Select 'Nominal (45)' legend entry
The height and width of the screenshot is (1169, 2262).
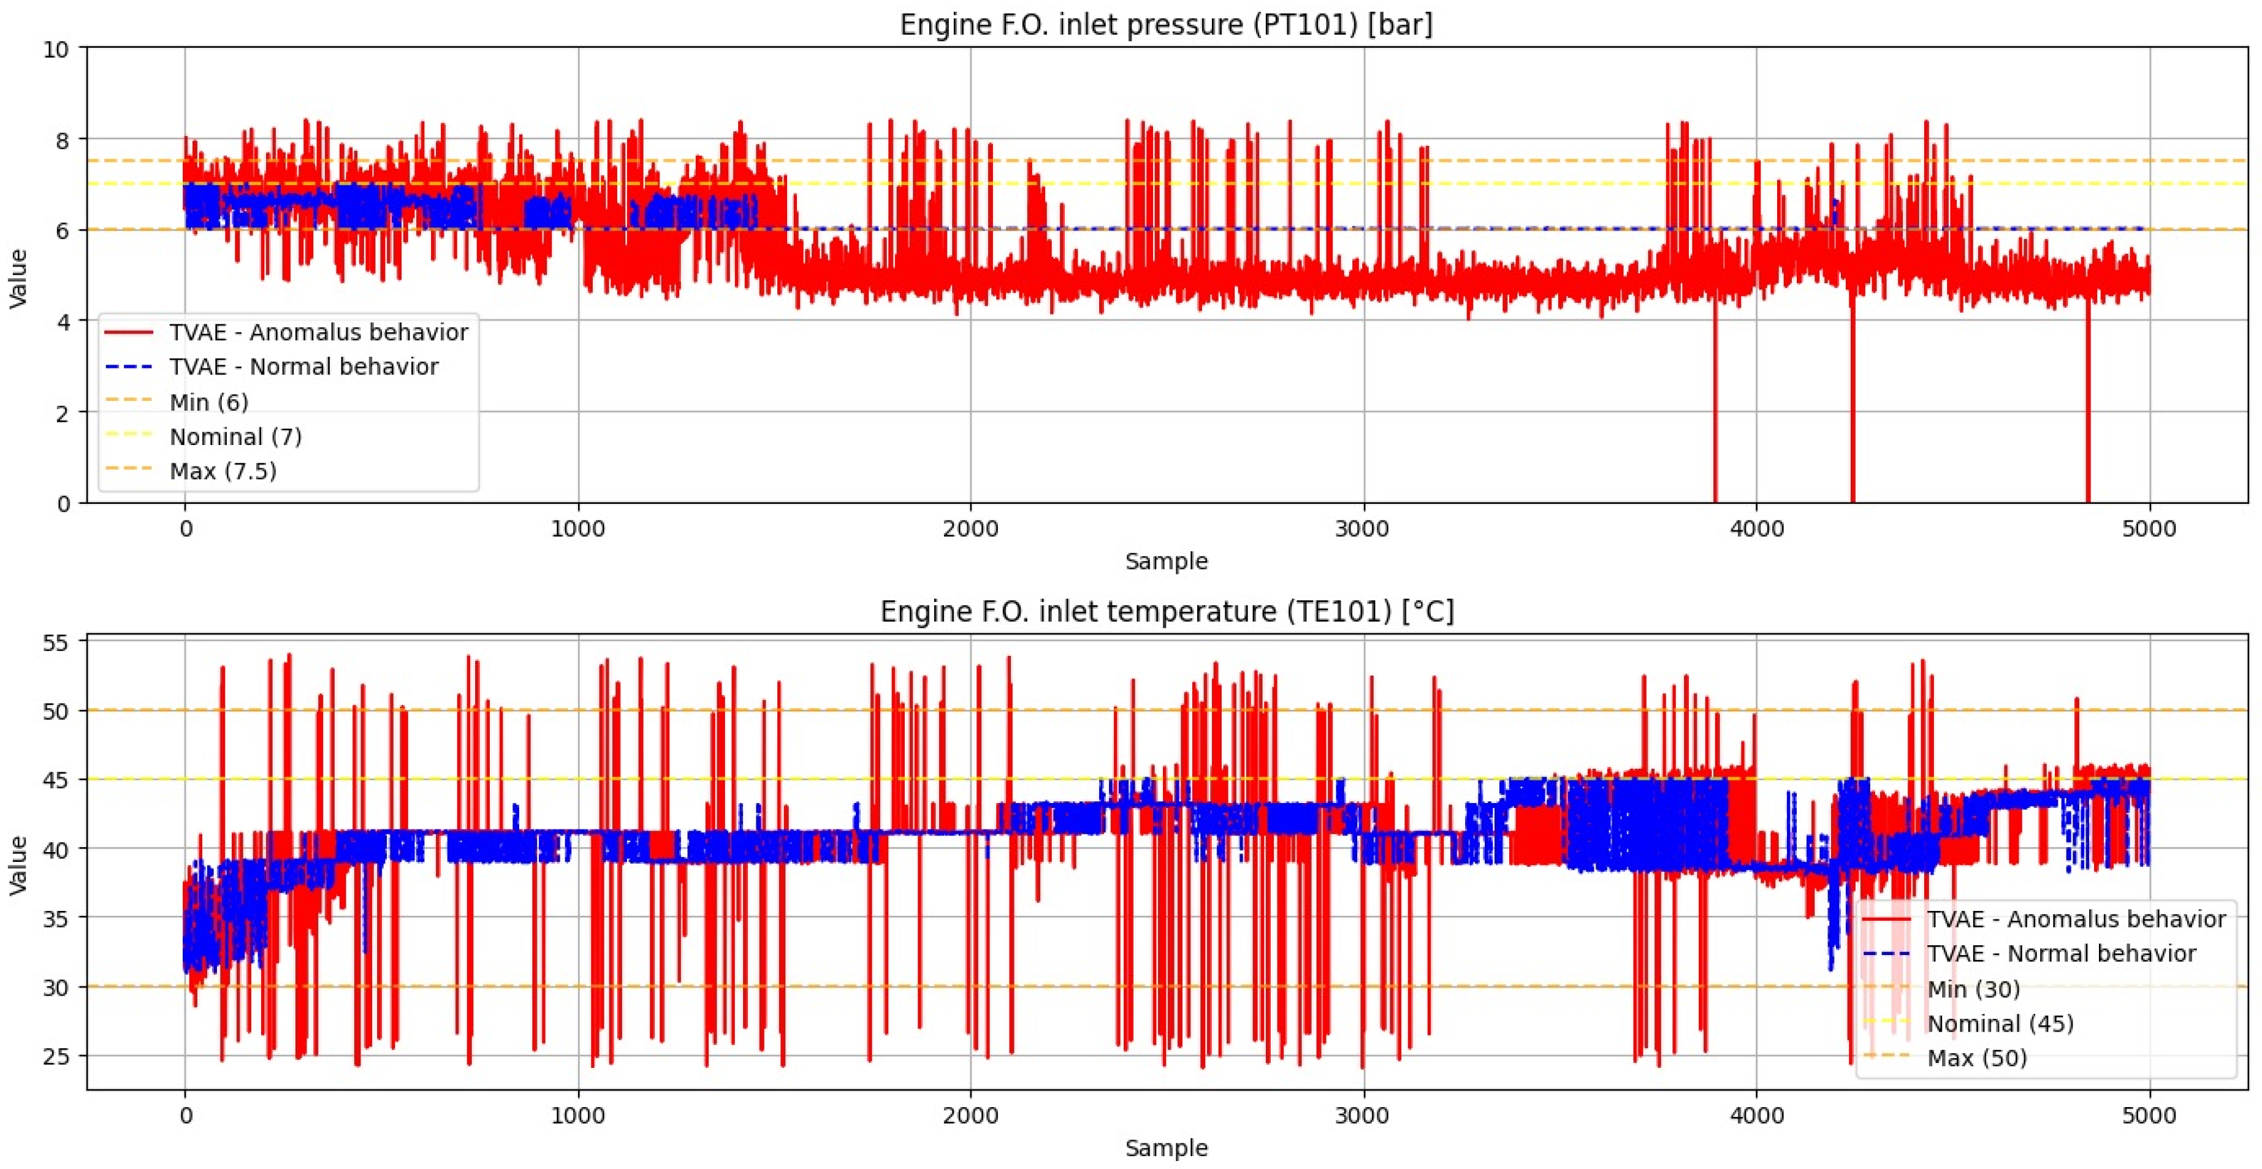click(2000, 1024)
